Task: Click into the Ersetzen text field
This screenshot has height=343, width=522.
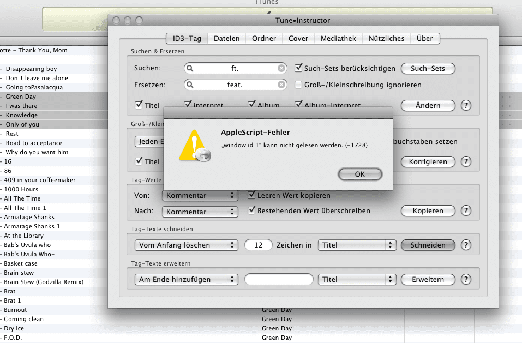Action: coord(235,85)
